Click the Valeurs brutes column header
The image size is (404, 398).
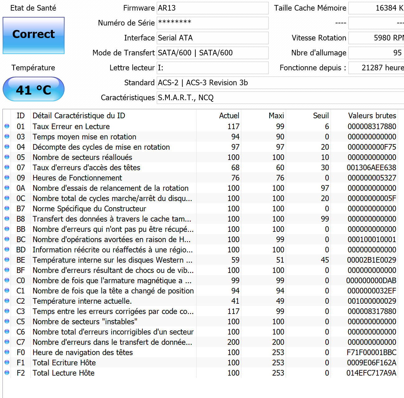365,116
